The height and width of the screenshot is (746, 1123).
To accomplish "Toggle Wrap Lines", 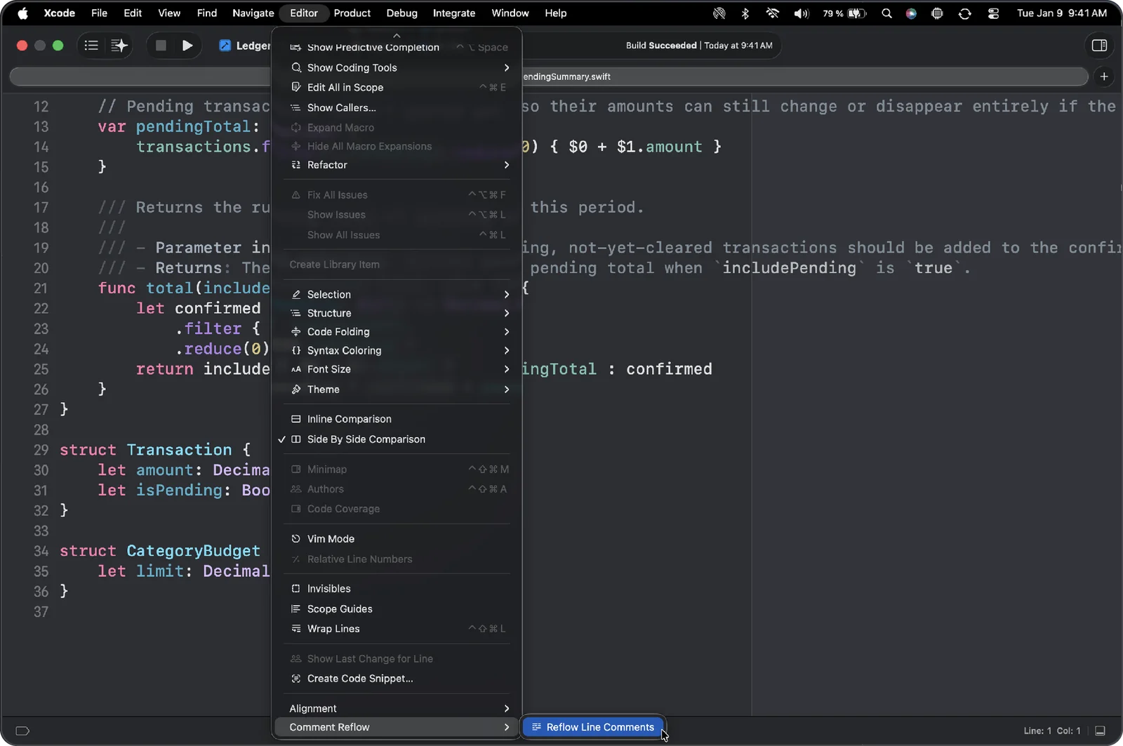I will click(397, 629).
